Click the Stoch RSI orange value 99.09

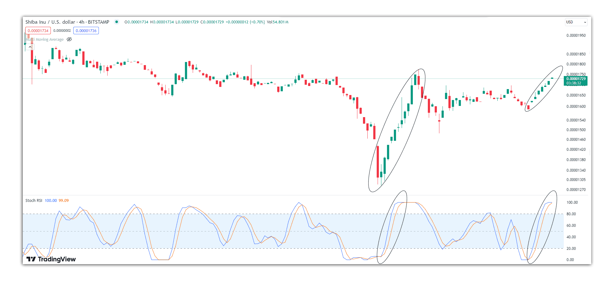pyautogui.click(x=64, y=200)
